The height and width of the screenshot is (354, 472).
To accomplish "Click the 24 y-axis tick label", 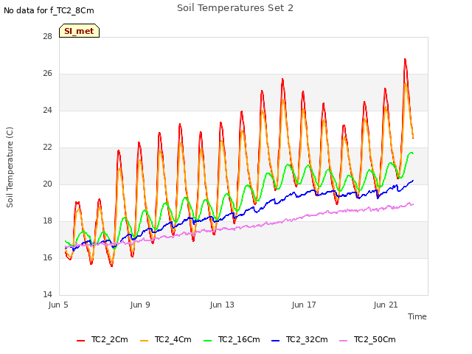I will pyautogui.click(x=47, y=110).
